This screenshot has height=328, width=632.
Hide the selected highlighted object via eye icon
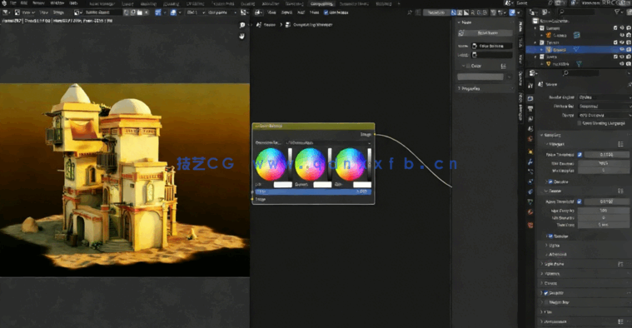coord(622,50)
